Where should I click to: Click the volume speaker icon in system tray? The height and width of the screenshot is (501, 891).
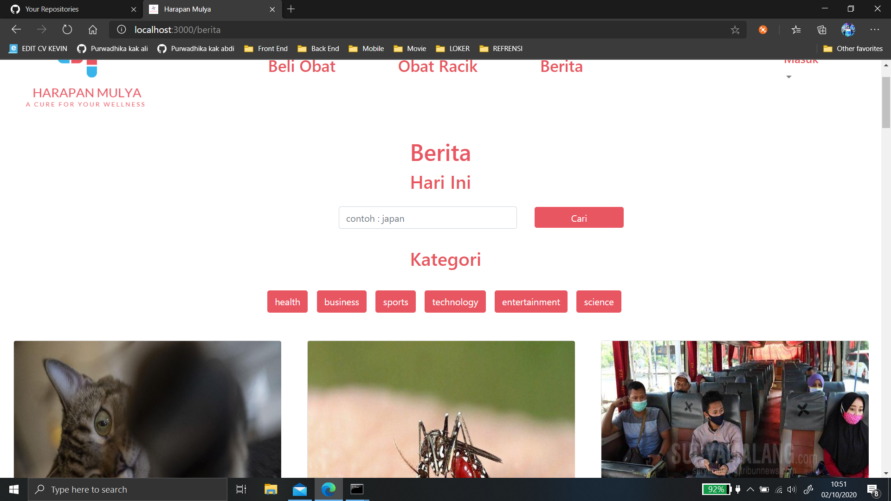[793, 489]
